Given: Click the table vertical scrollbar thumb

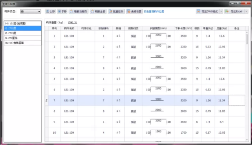Looking at the screenshot, I should pyautogui.click(x=247, y=39).
